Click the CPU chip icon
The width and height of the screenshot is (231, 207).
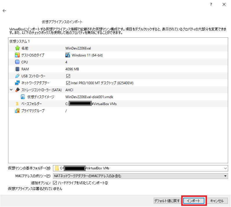(x=17, y=62)
